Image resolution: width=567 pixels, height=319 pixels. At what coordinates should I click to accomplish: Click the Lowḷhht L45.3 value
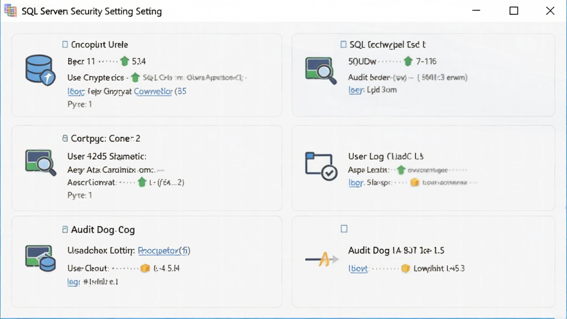(x=439, y=269)
